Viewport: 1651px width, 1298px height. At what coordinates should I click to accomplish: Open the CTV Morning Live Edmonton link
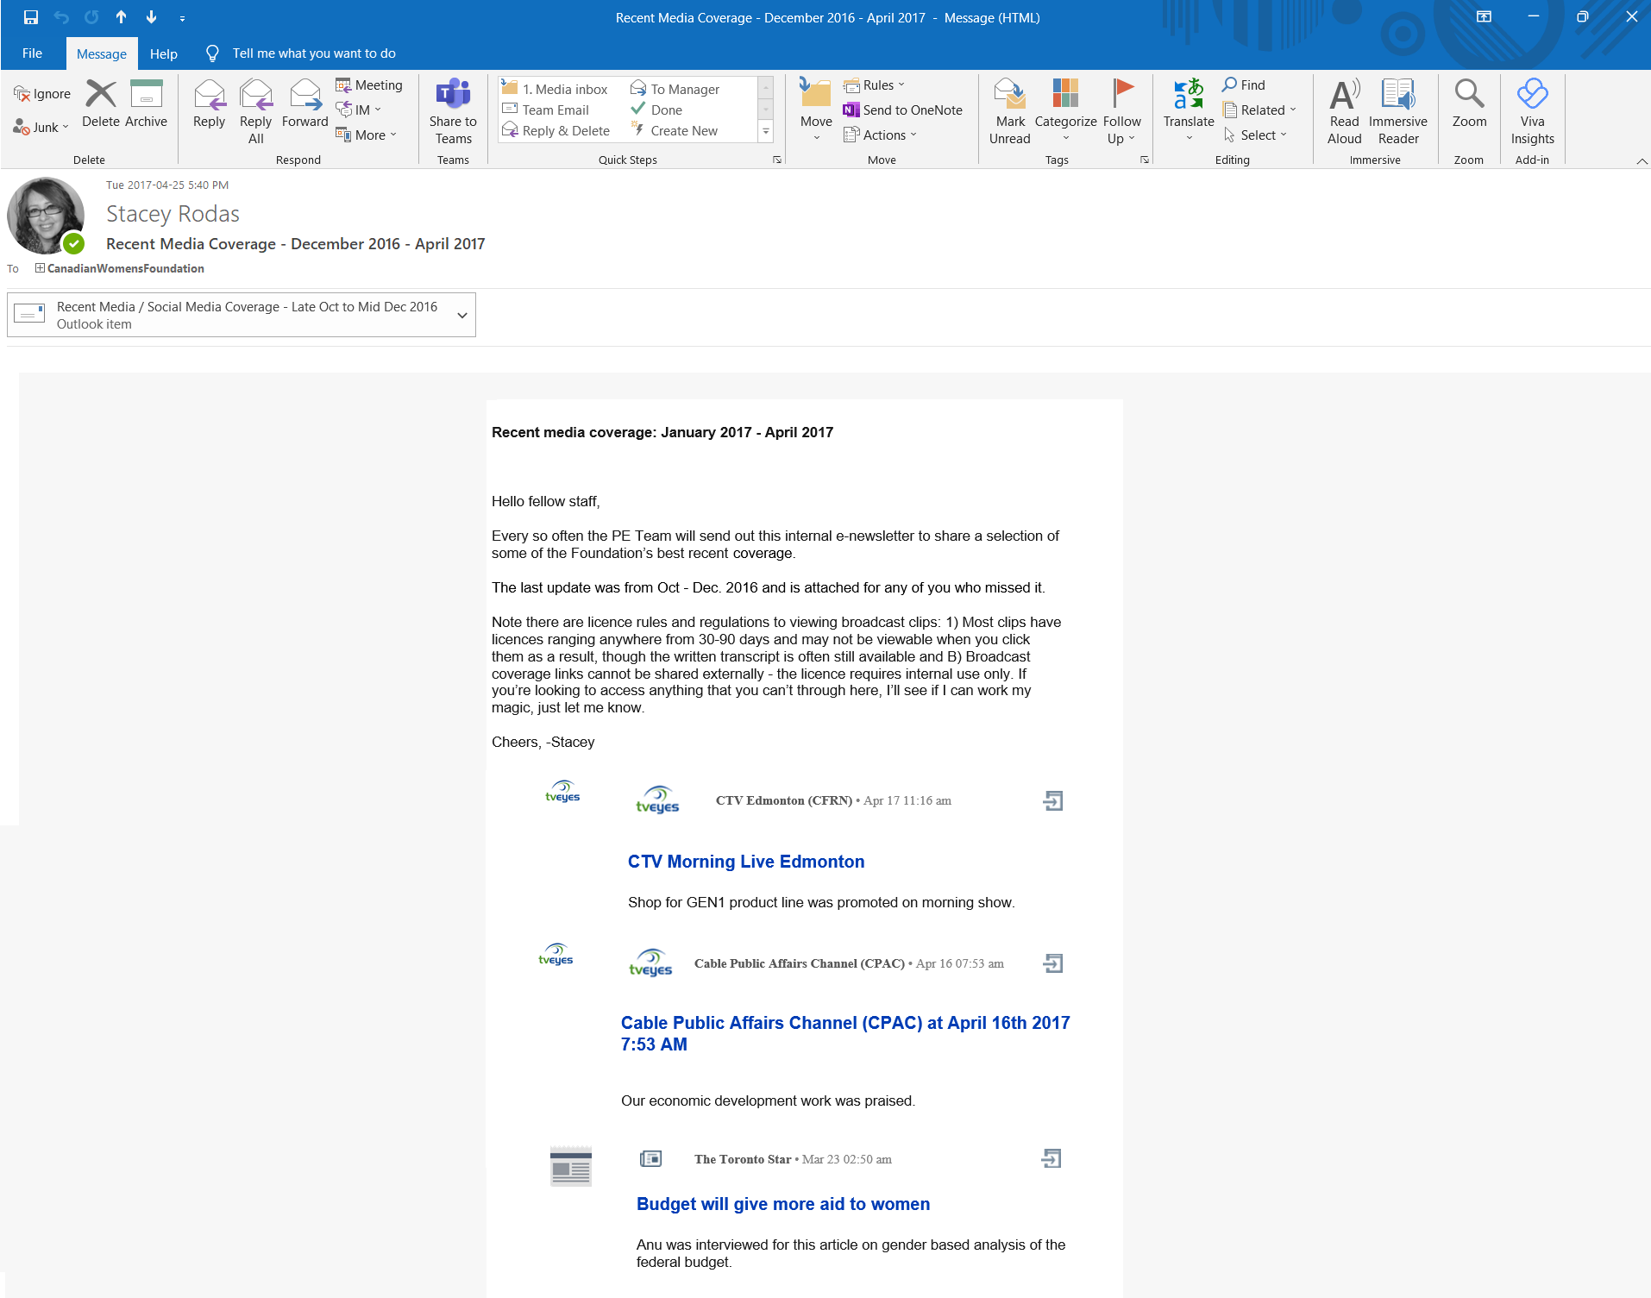(745, 862)
